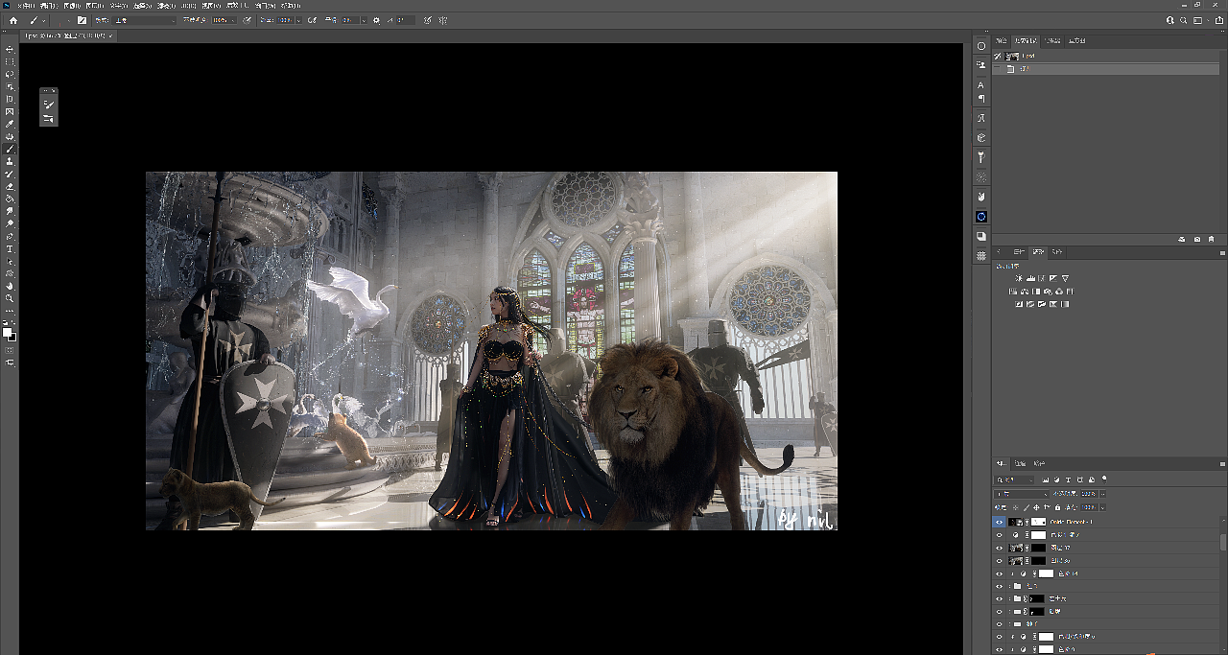Select the Eyedropper tool
This screenshot has height=655, width=1228.
(10, 123)
